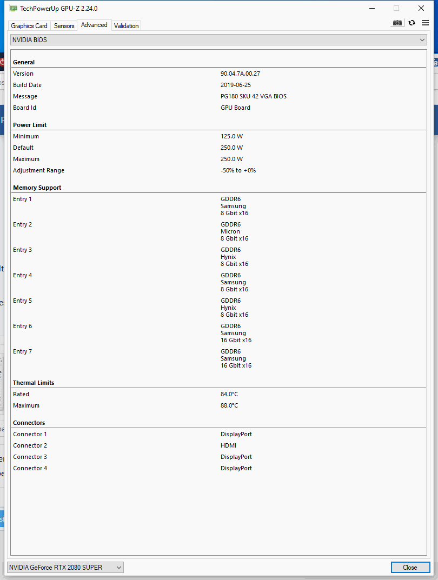Select the HDMI value for Connector 2
This screenshot has width=438, height=580.
coord(228,446)
